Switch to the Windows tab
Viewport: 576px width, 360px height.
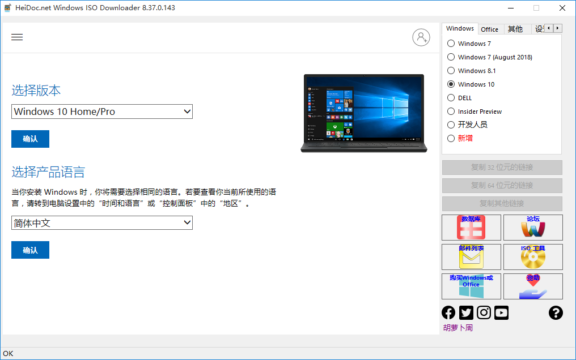pyautogui.click(x=460, y=29)
